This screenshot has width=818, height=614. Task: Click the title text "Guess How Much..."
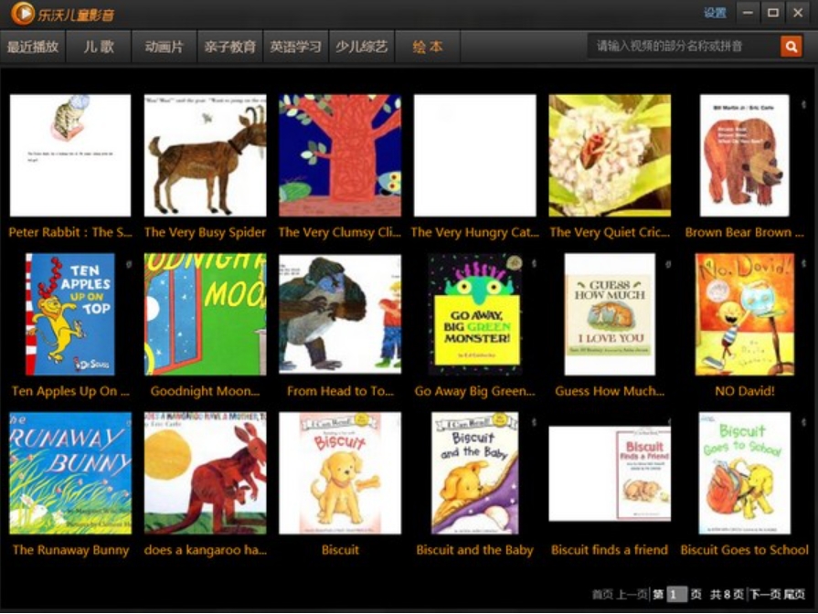(610, 391)
